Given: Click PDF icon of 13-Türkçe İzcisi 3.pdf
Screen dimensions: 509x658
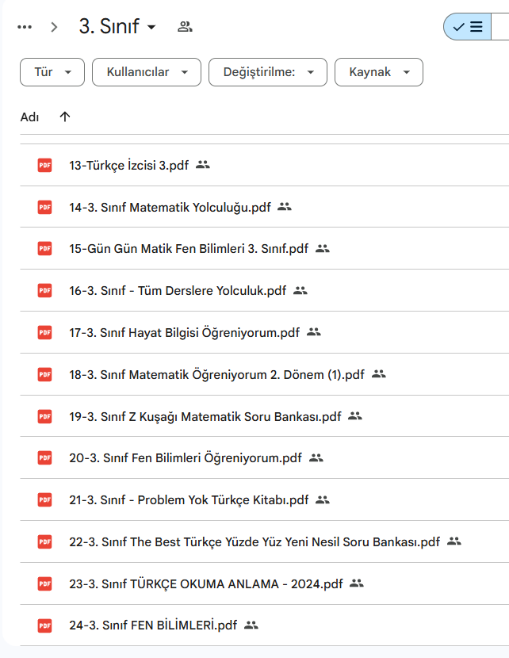Looking at the screenshot, I should coord(45,166).
